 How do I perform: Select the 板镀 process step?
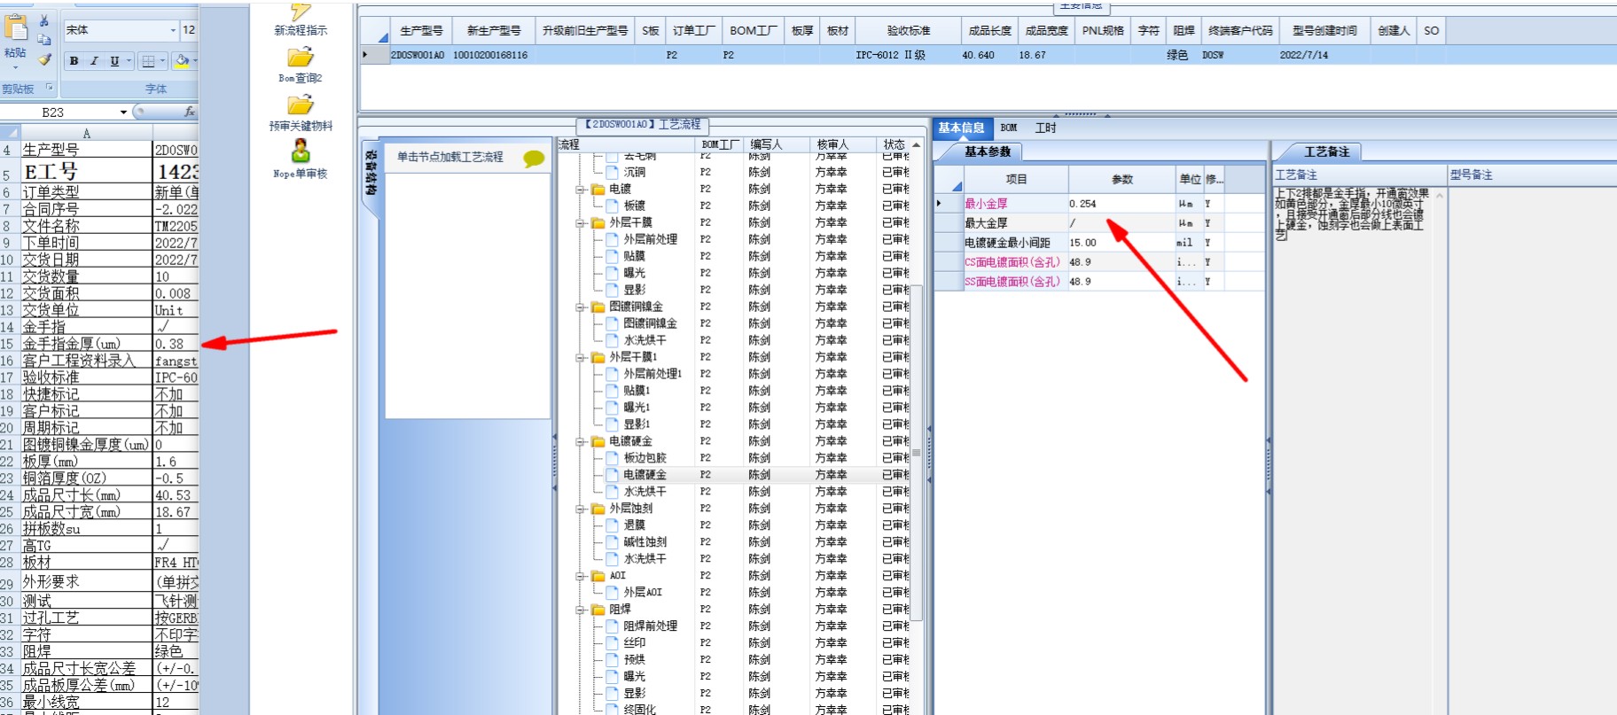635,206
